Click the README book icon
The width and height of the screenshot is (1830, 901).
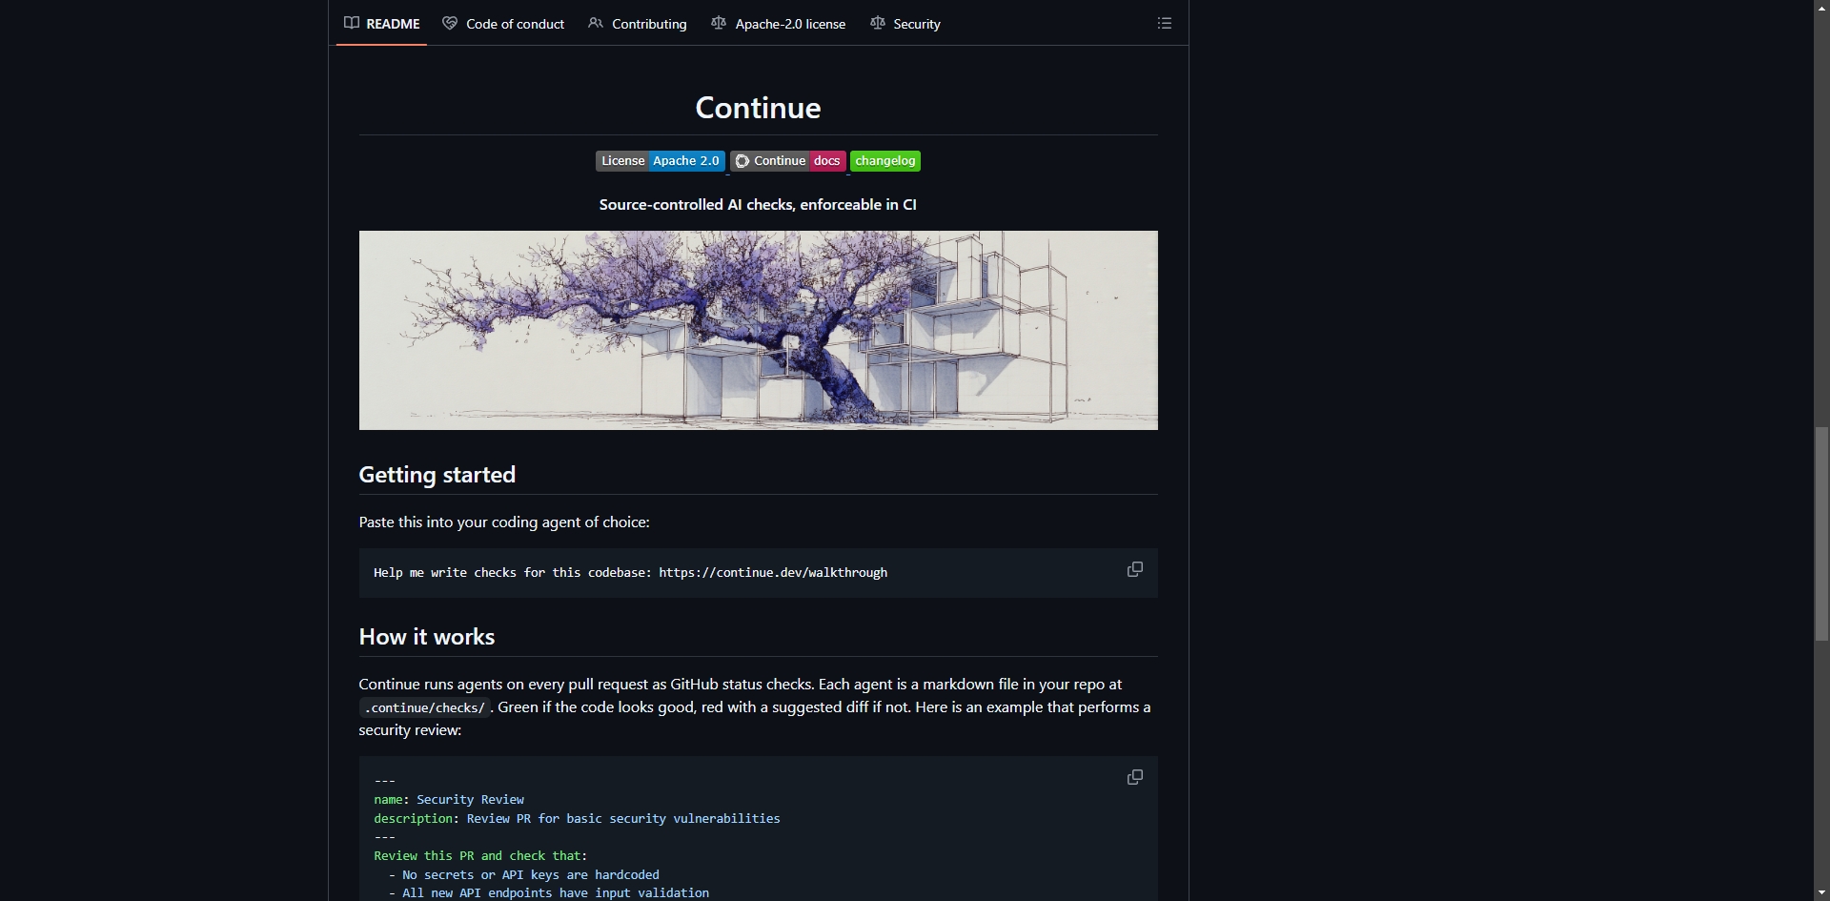352,23
